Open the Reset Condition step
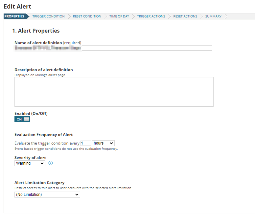 click(87, 16)
